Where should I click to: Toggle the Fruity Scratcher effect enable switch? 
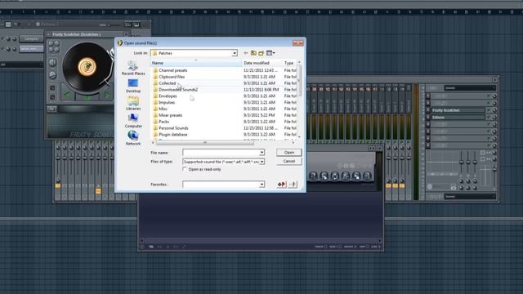[x=489, y=110]
